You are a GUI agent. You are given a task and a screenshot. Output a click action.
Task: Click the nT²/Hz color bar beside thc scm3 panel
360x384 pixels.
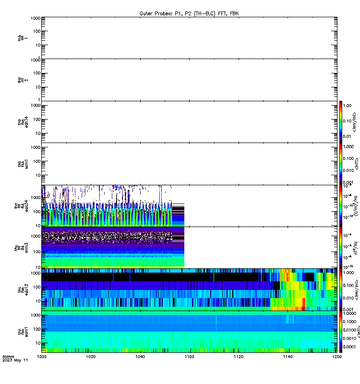(341, 248)
